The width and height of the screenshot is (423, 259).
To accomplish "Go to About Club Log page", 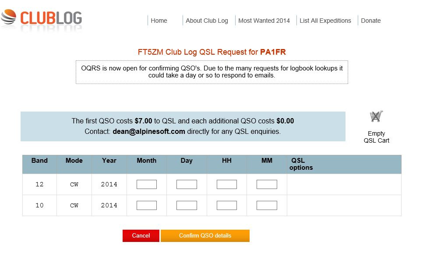I will 207,21.
